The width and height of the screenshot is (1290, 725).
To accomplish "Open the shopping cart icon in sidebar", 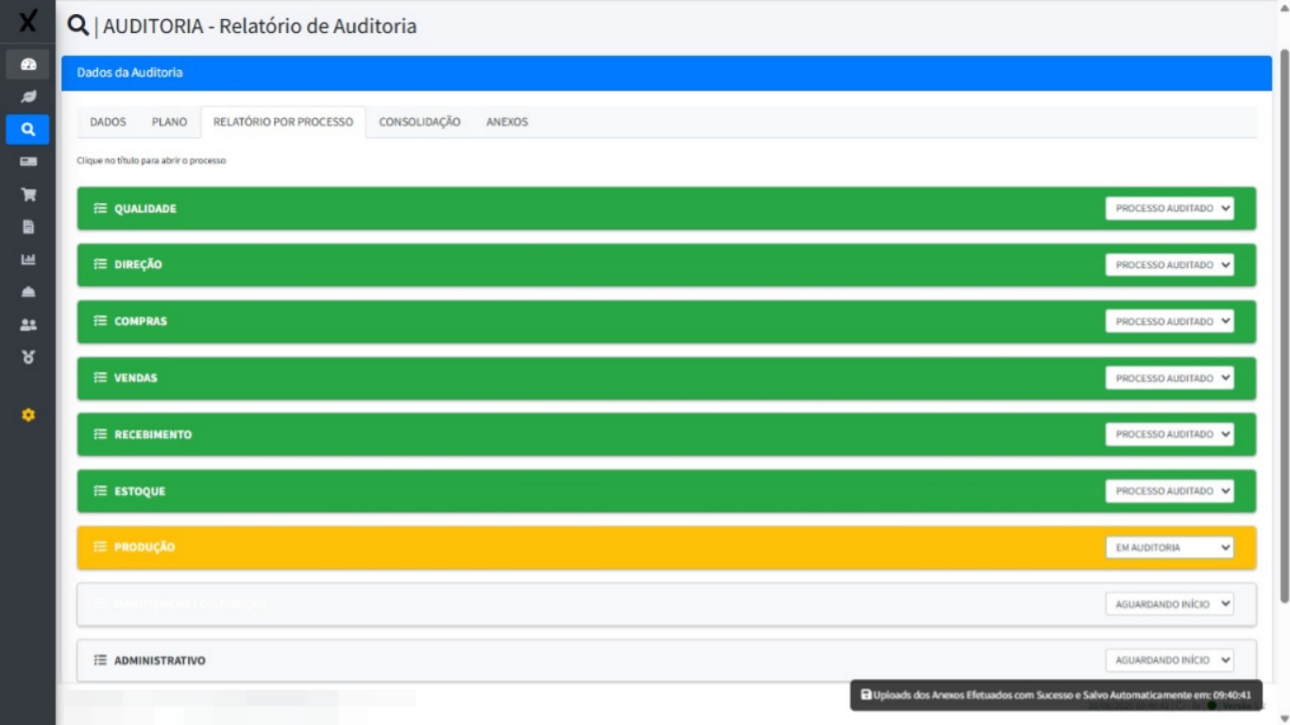I will [x=27, y=194].
